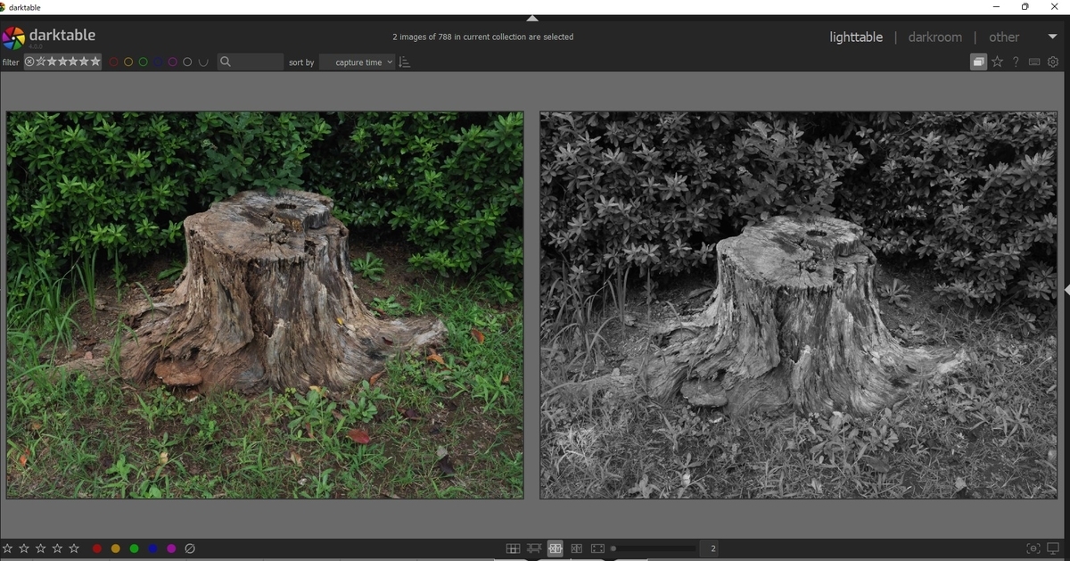Filter by purple color label
Image resolution: width=1070 pixels, height=561 pixels.
click(173, 62)
